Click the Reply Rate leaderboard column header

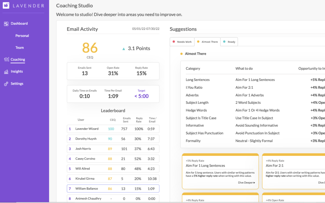(x=139, y=120)
